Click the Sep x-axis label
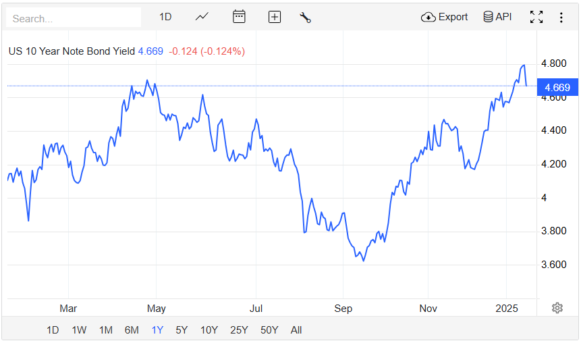 tap(343, 309)
